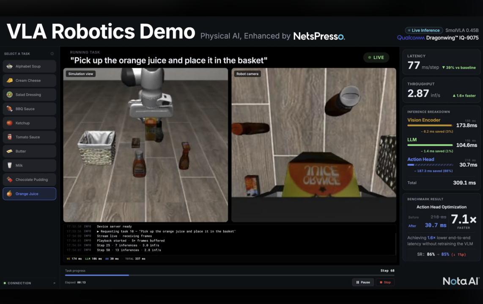
Task: Click the After 30.7 ms value
Action: (x=436, y=225)
